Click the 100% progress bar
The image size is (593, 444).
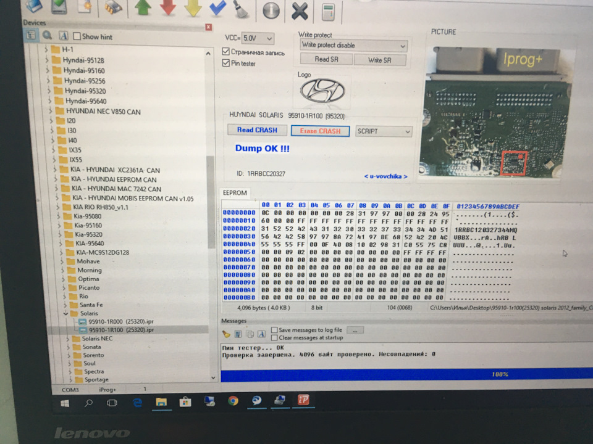[406, 374]
